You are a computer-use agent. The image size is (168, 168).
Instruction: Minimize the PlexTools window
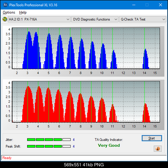click(134, 5)
